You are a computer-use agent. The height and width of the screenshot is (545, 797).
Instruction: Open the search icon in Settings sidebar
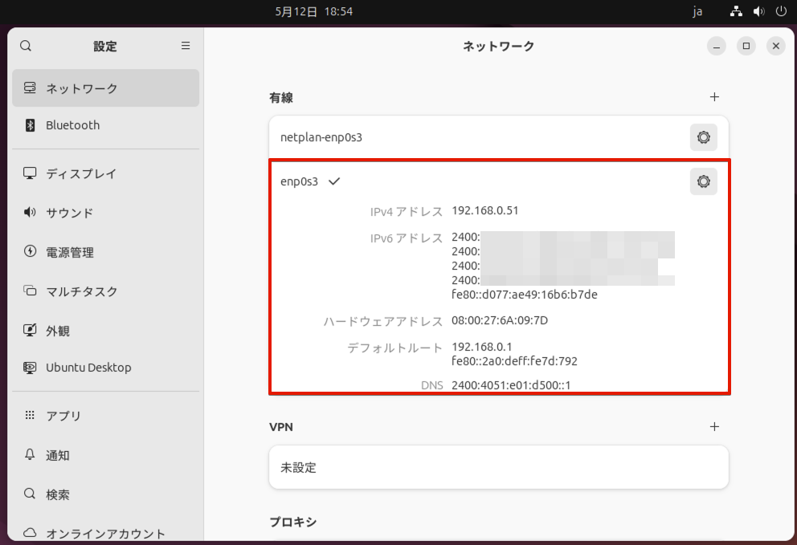pos(26,46)
